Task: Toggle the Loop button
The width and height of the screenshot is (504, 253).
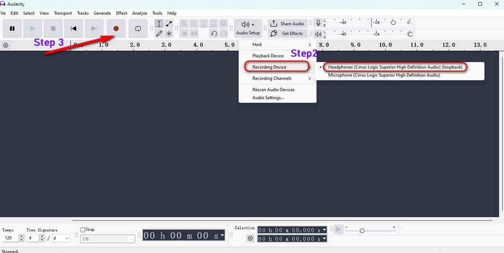Action: coord(138,28)
